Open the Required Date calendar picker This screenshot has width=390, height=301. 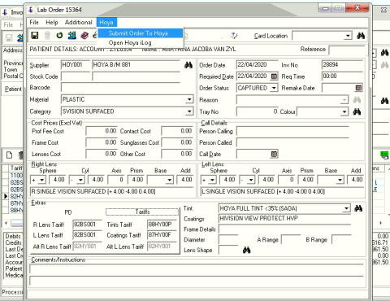[x=274, y=76]
